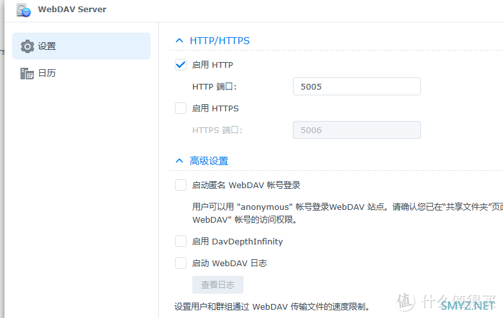This screenshot has height=318, width=503.
Task: Collapse the 高级设置 section chevron
Action: [179, 161]
